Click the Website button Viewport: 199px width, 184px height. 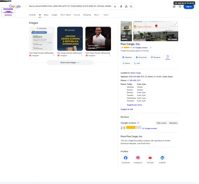(x=127, y=57)
